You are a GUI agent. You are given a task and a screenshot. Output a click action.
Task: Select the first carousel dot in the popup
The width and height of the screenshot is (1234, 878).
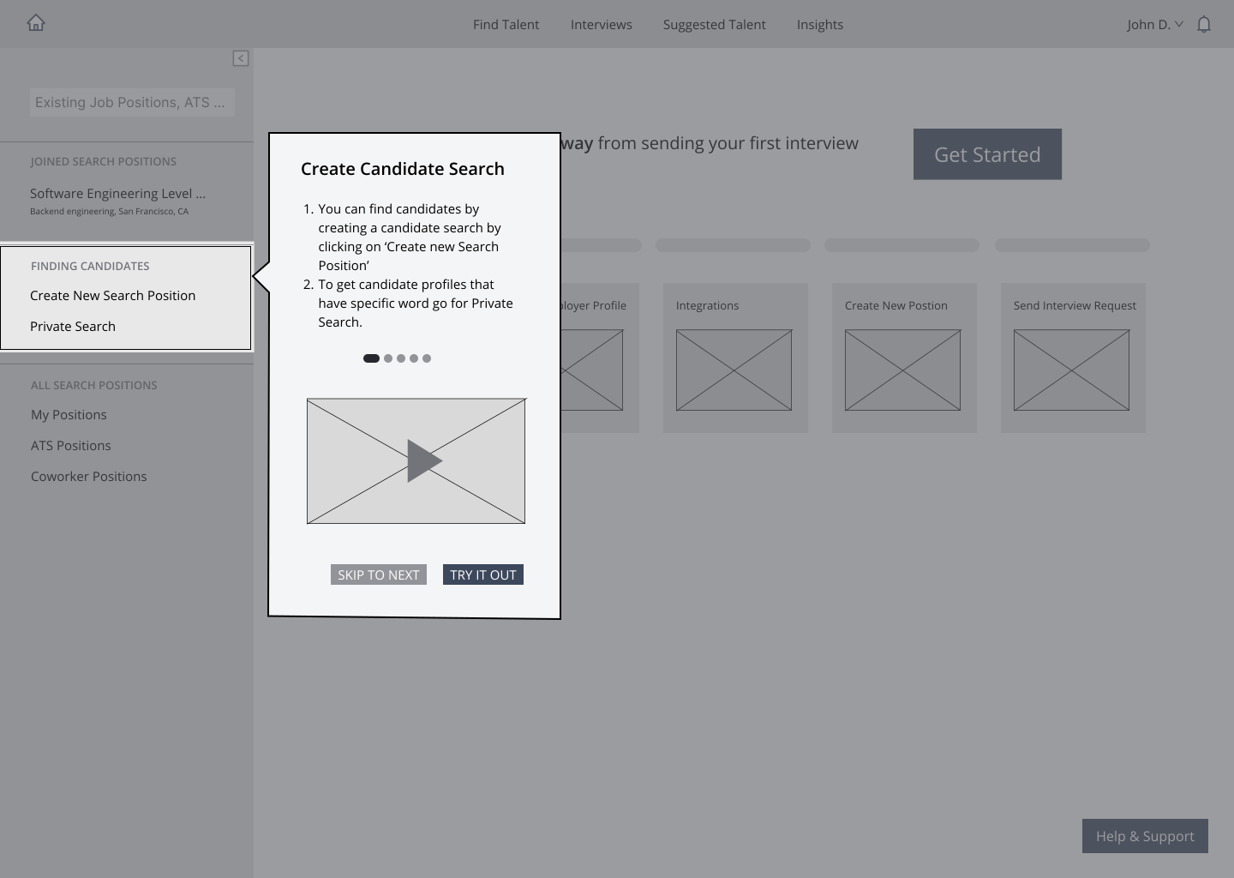point(370,358)
